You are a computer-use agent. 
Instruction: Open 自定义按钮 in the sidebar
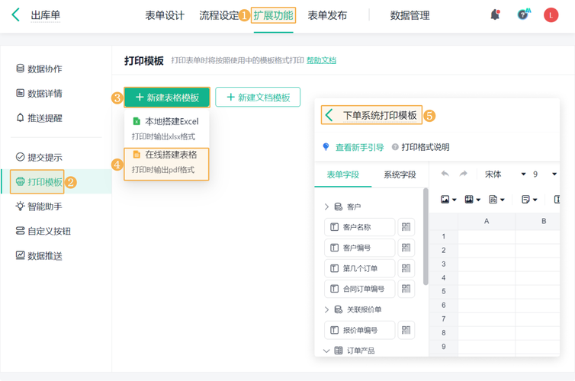coord(43,231)
